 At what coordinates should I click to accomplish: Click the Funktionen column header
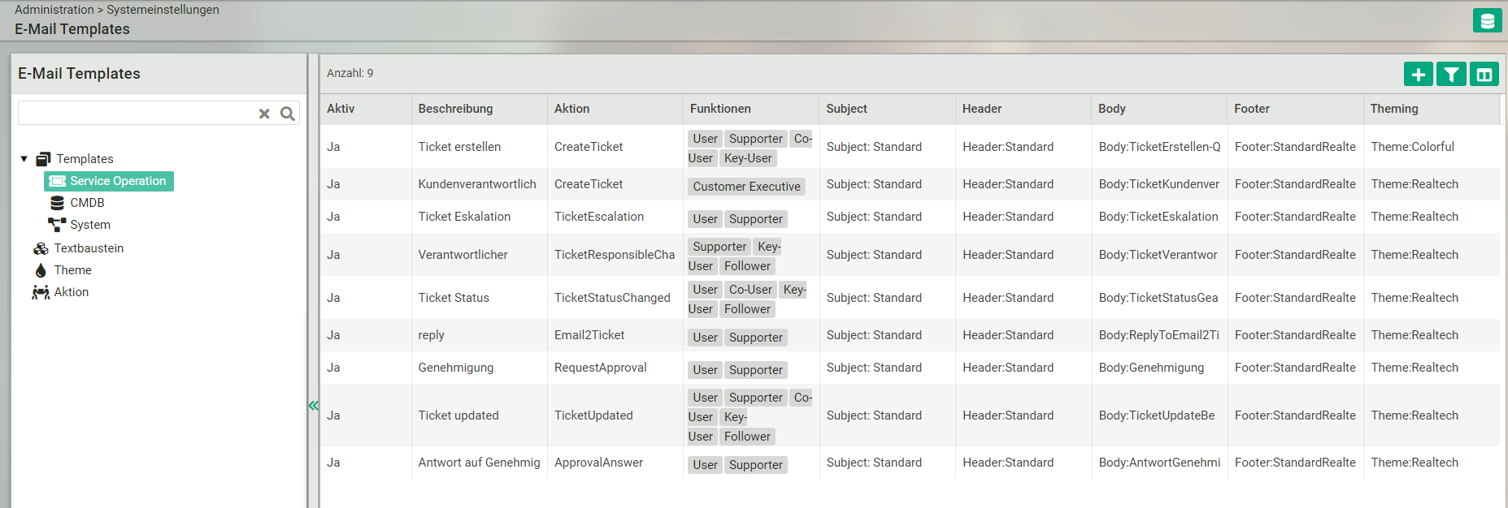pos(720,109)
